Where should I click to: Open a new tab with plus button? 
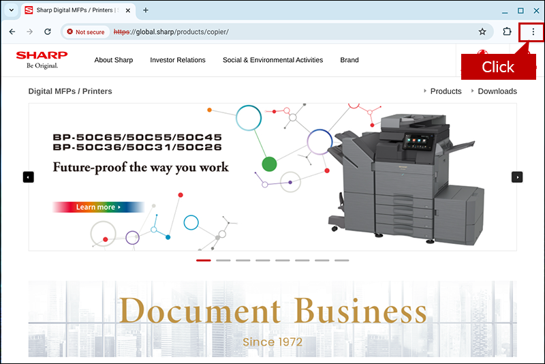click(146, 10)
